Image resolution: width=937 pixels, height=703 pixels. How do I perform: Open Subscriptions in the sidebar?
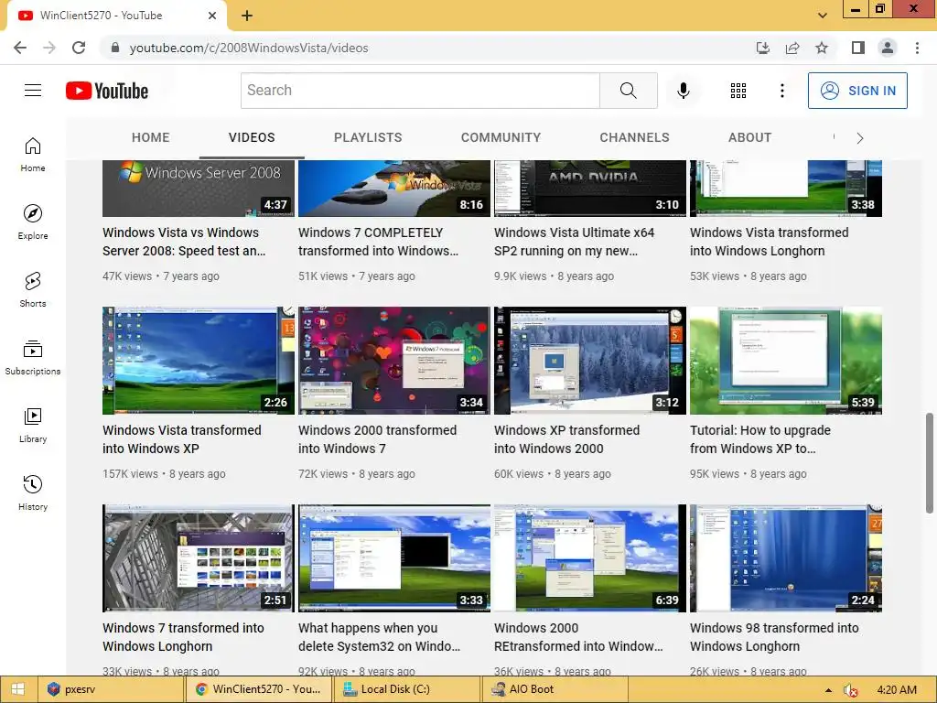33,357
